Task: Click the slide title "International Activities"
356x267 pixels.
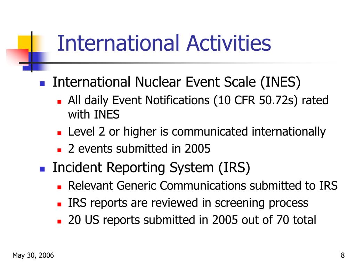Action: (164, 43)
